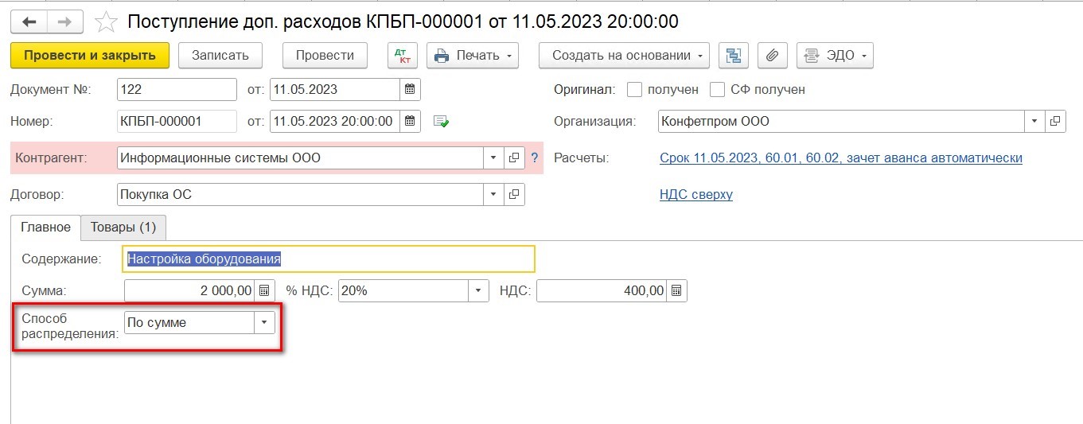Image resolution: width=1083 pixels, height=424 pixels.
Task: Switch to the Товары (1) tab
Action: [123, 228]
